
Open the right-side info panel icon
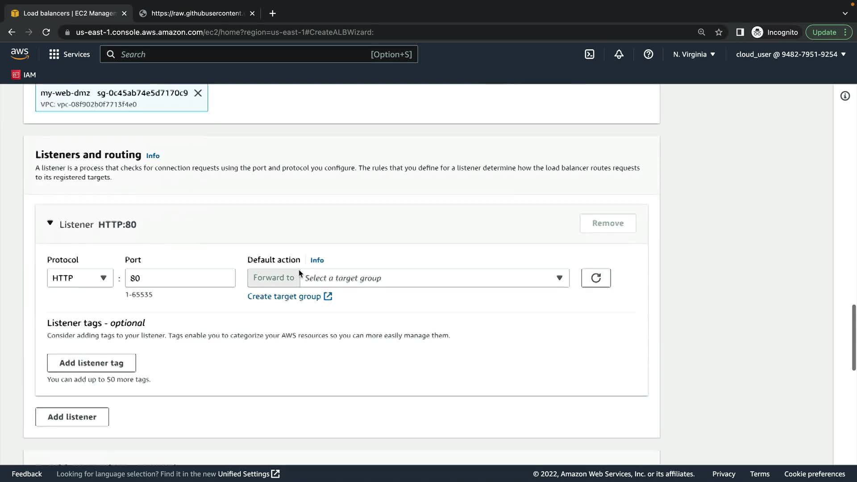pos(845,96)
